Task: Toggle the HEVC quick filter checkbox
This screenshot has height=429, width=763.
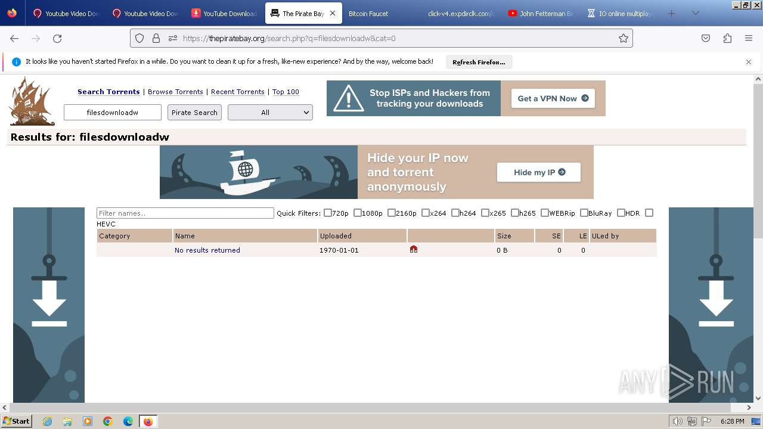Action: 649,213
